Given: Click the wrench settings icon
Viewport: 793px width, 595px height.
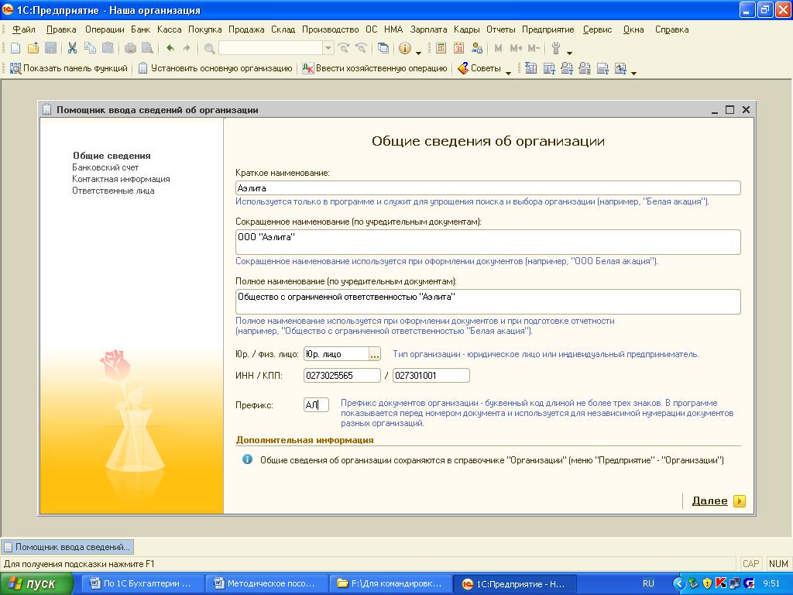Looking at the screenshot, I should pyautogui.click(x=556, y=48).
